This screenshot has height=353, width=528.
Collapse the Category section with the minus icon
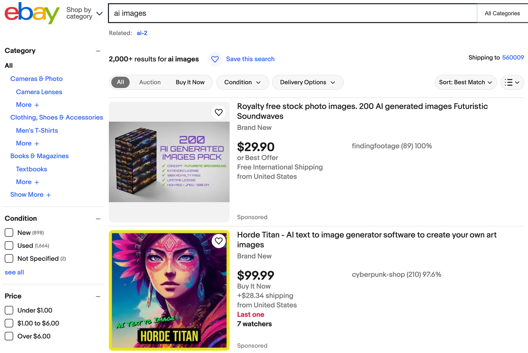98,51
